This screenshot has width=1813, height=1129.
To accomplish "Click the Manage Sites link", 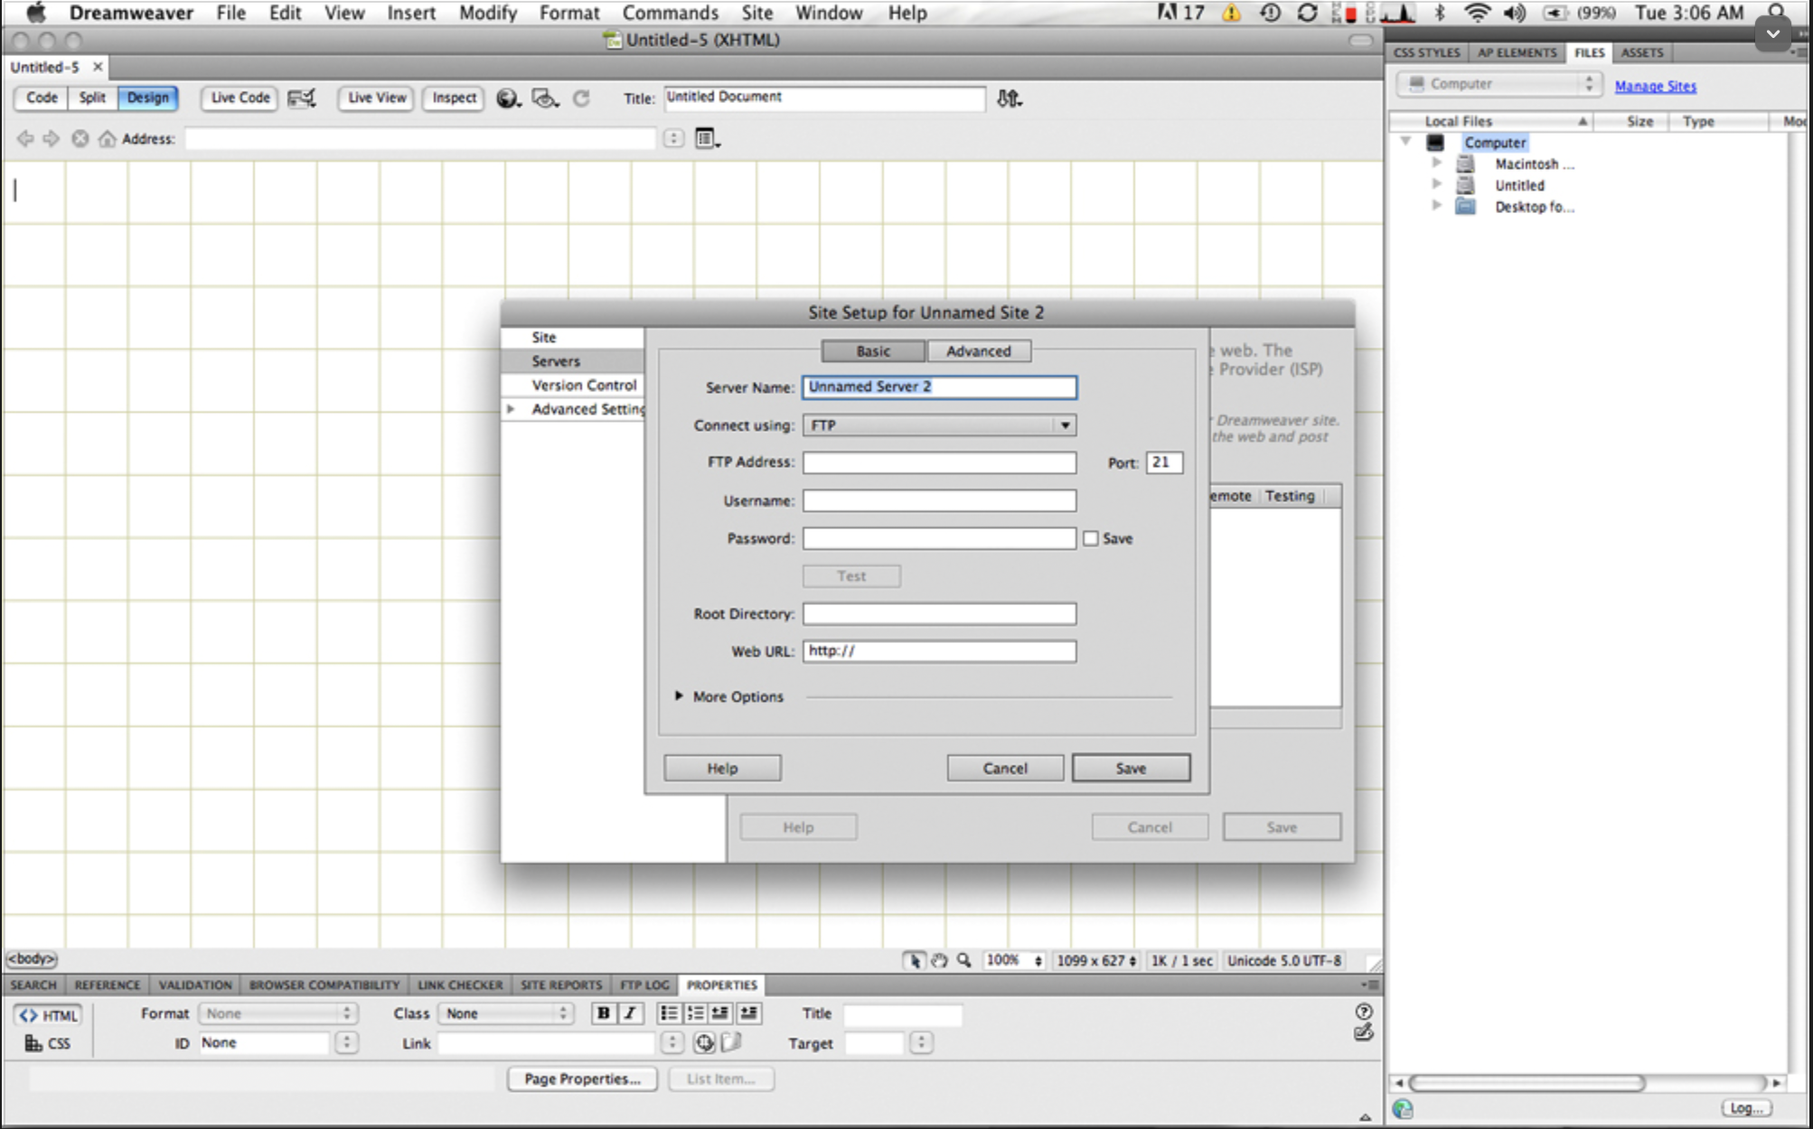I will pyautogui.click(x=1655, y=86).
